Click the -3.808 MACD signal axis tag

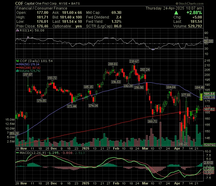(209, 172)
